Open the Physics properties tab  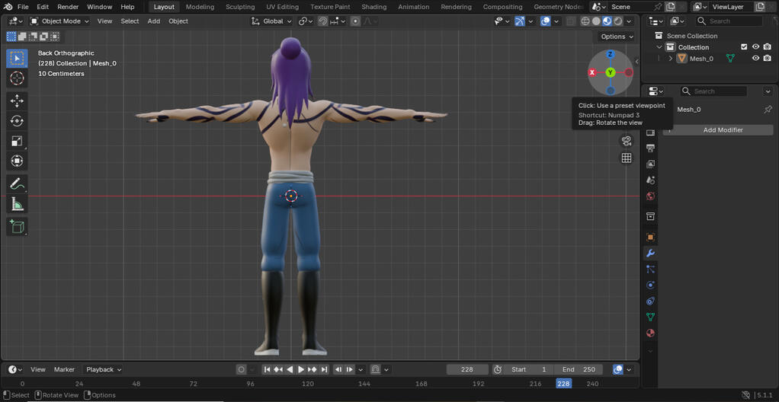click(x=650, y=285)
